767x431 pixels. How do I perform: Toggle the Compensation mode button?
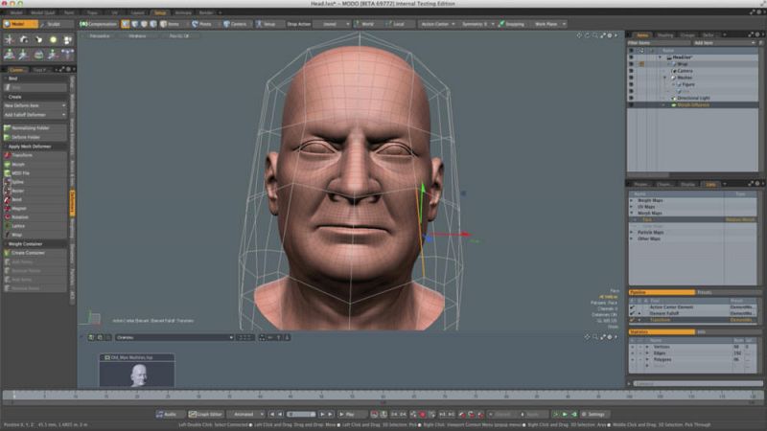pos(97,24)
